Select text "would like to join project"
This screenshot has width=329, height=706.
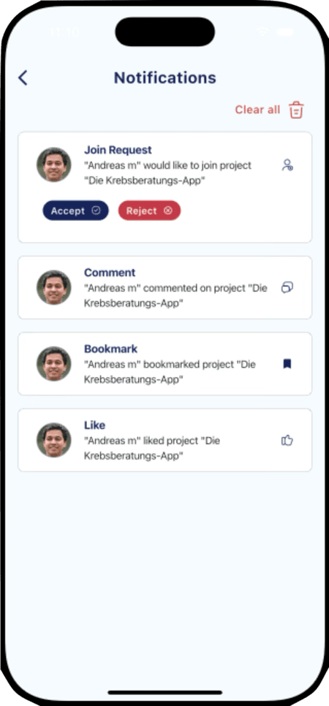coord(197,165)
